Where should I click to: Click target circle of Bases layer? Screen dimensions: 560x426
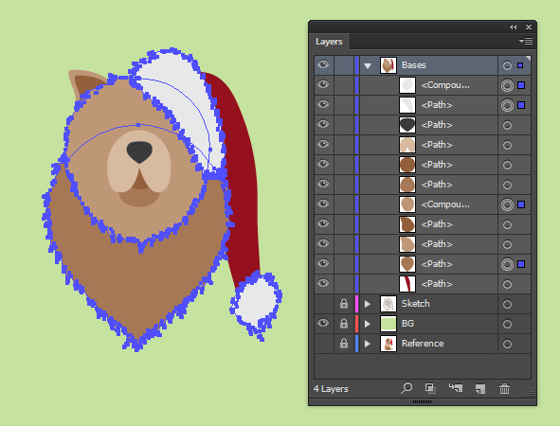tap(507, 65)
